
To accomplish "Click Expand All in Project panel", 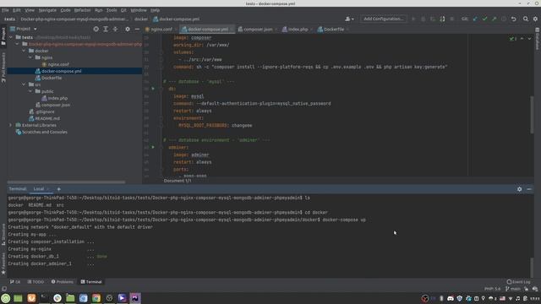I will [x=106, y=30].
